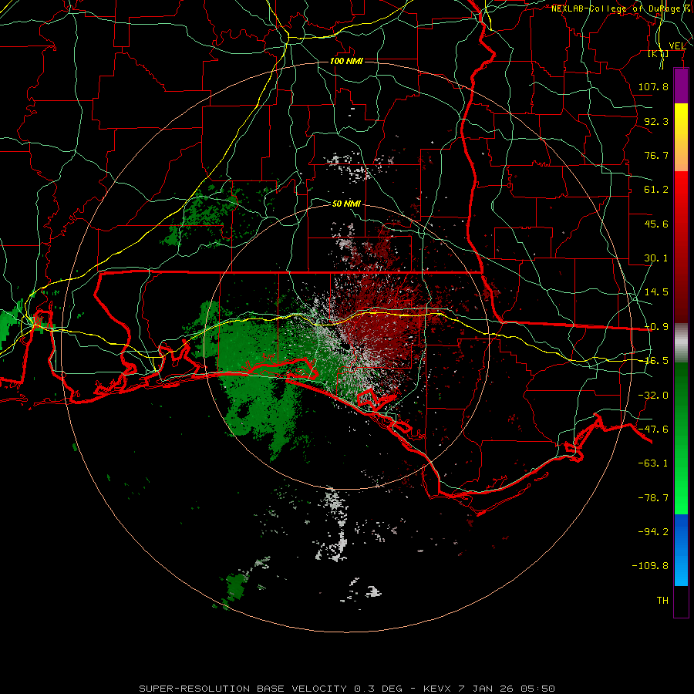Click the -0.9 legend value
The width and height of the screenshot is (694, 694).
coord(656,327)
